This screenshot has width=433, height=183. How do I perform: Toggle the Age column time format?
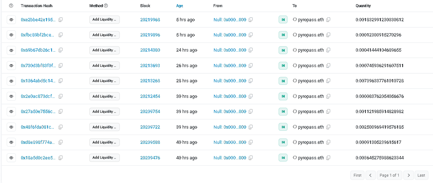point(180,6)
